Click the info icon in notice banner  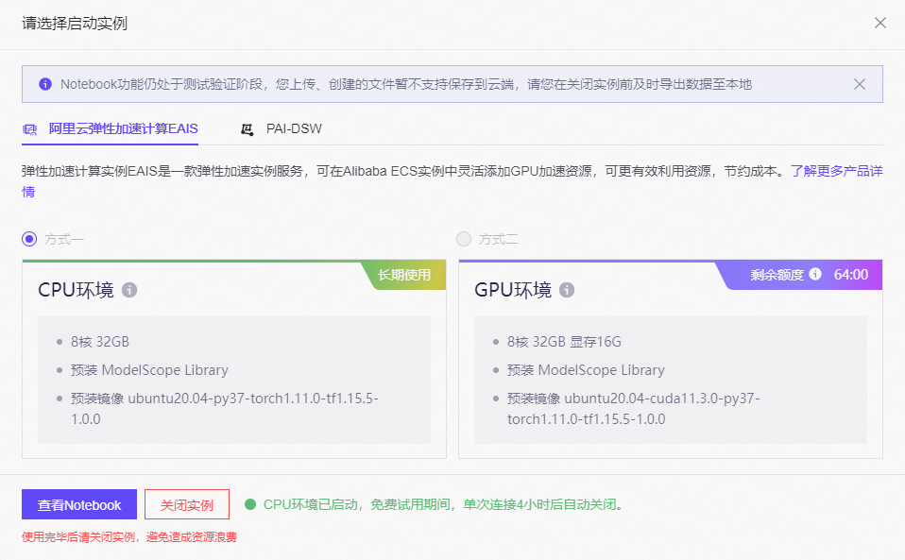click(x=45, y=84)
